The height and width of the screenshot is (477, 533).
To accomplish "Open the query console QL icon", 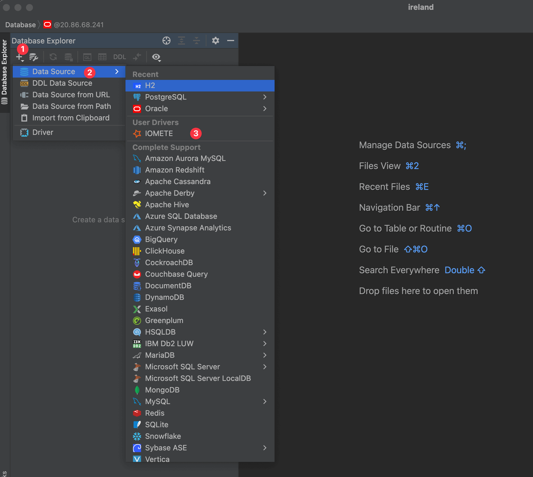I will (x=87, y=57).
